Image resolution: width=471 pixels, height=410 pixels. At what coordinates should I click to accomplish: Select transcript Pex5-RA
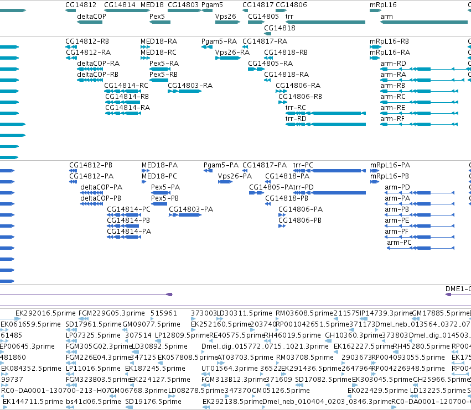[160, 69]
